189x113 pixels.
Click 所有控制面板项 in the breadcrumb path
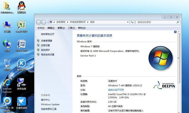pyautogui.click(x=78, y=22)
